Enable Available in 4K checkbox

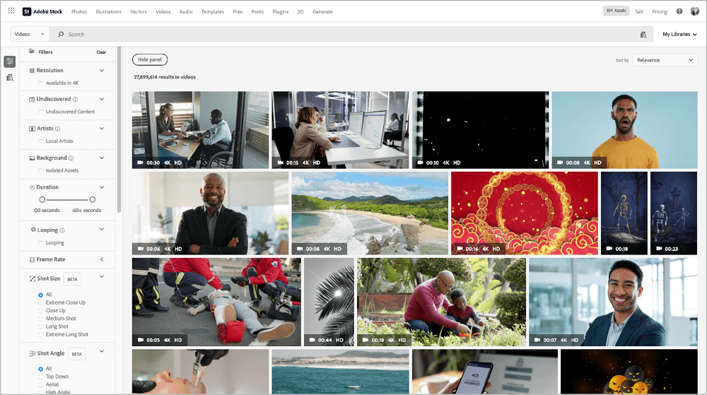tap(40, 83)
